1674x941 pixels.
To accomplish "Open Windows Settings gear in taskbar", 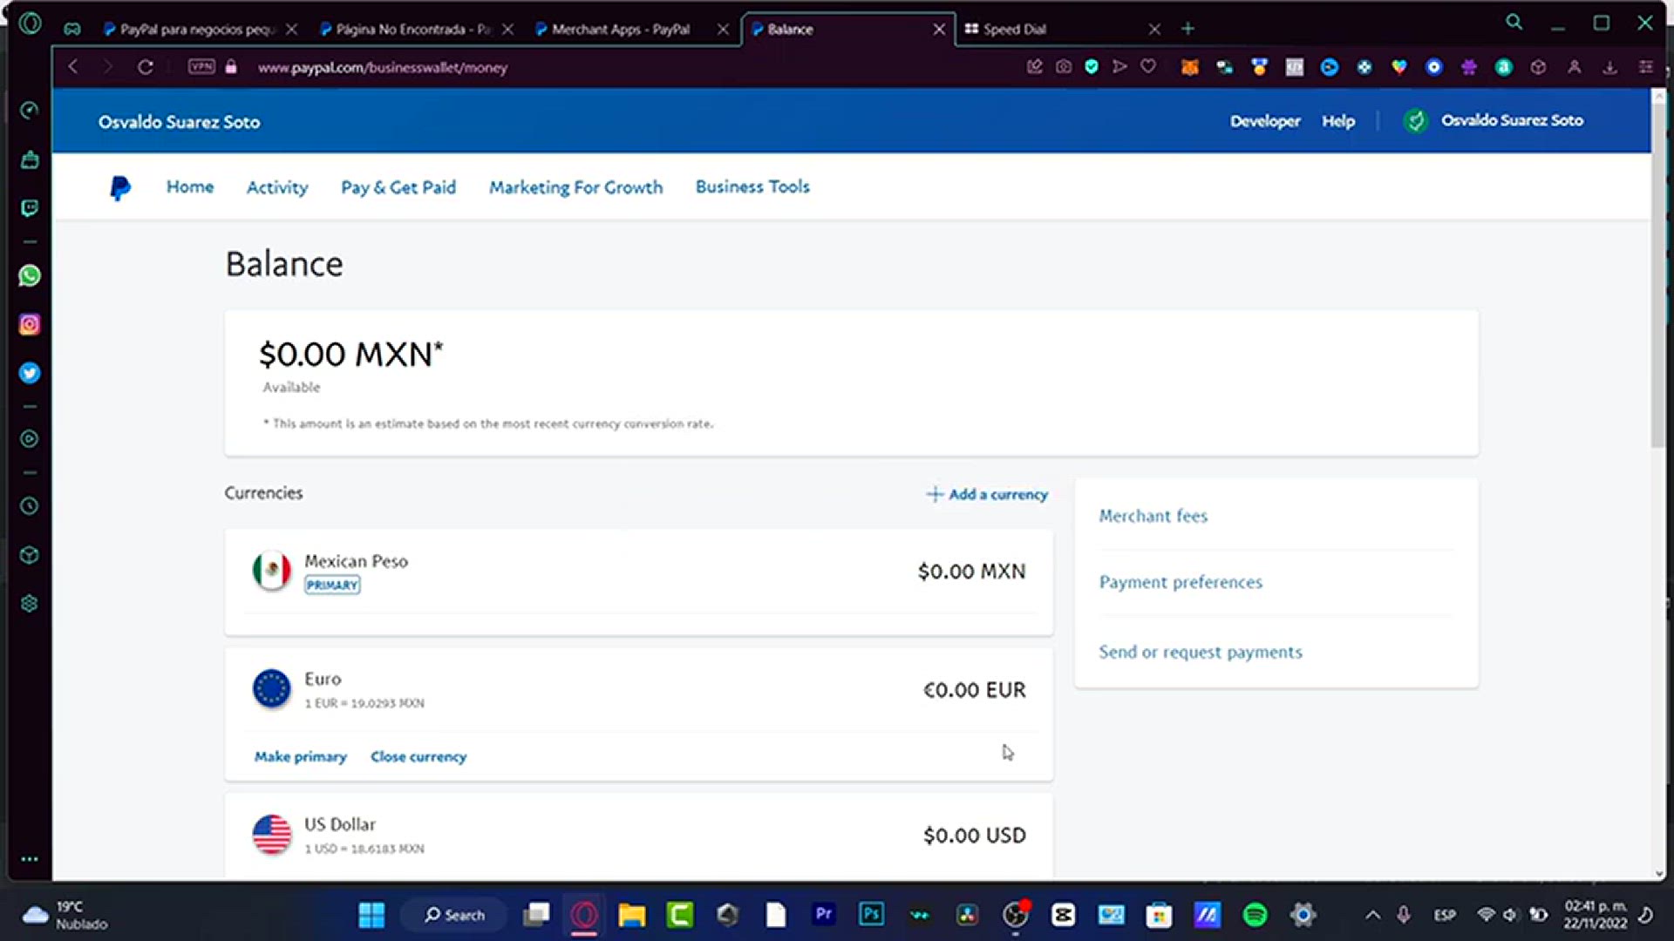I will (1303, 914).
